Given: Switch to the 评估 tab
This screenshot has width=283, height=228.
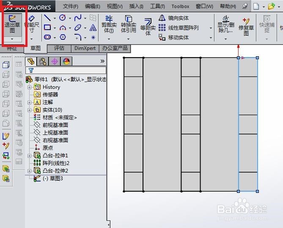Looking at the screenshot, I should [59, 48].
